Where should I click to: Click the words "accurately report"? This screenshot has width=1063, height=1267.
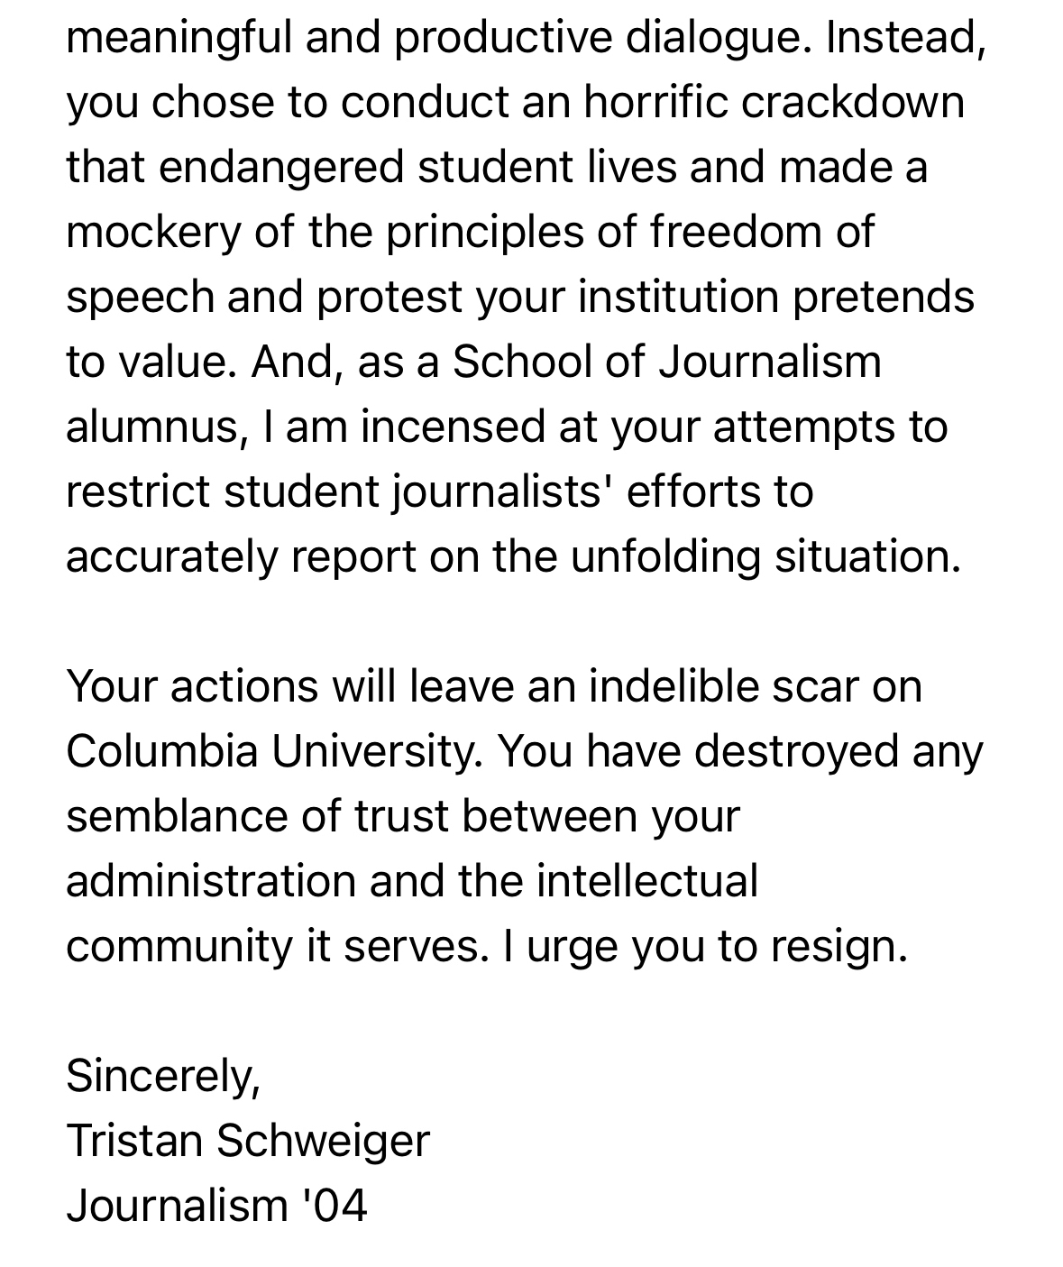coord(241,556)
